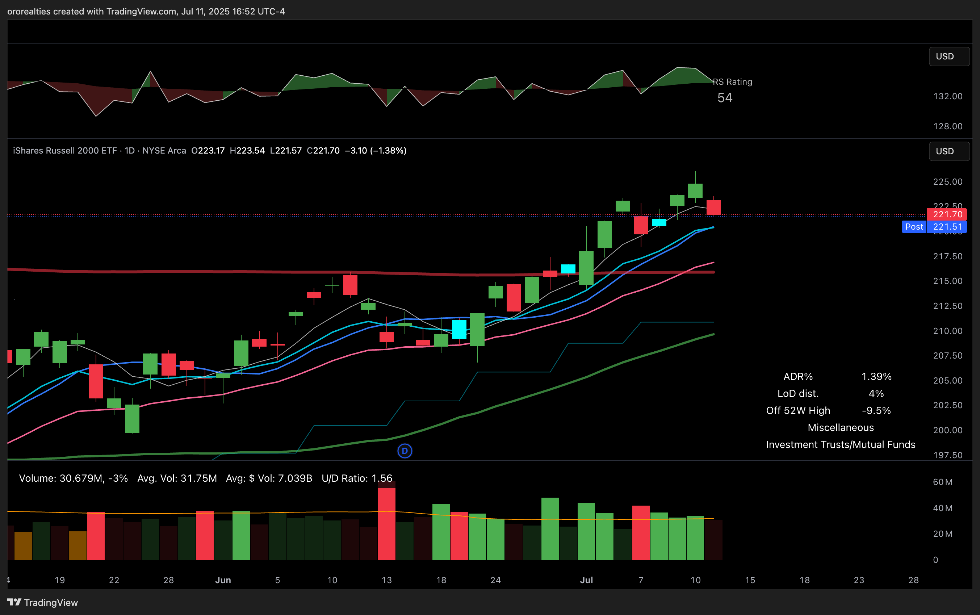Click the 225.00 price axis label
The width and height of the screenshot is (980, 615).
click(947, 182)
